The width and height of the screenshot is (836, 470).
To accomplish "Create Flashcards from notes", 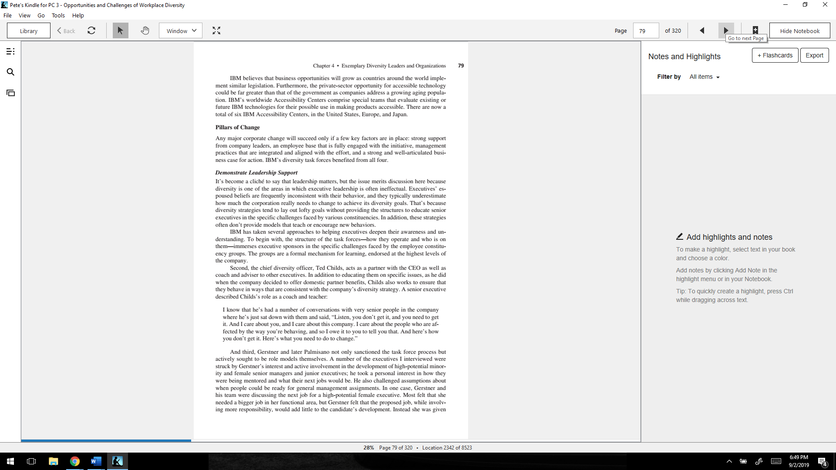I will (x=775, y=55).
